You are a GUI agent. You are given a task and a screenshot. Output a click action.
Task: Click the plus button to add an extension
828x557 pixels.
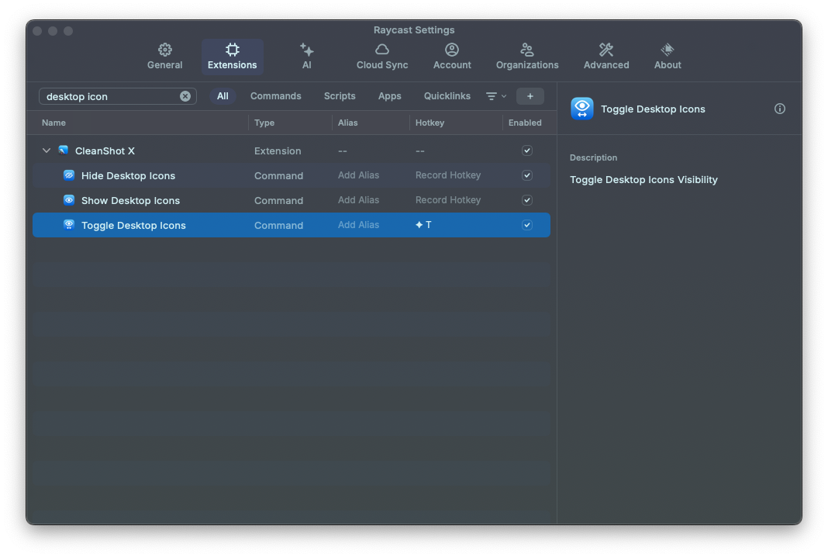pyautogui.click(x=530, y=96)
